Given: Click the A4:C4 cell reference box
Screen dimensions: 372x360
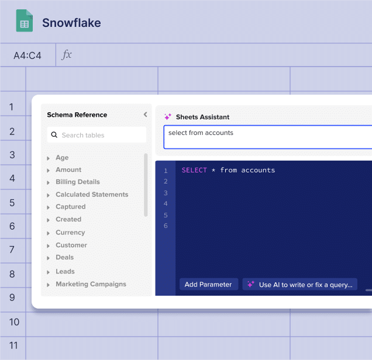Looking at the screenshot, I should (x=27, y=55).
